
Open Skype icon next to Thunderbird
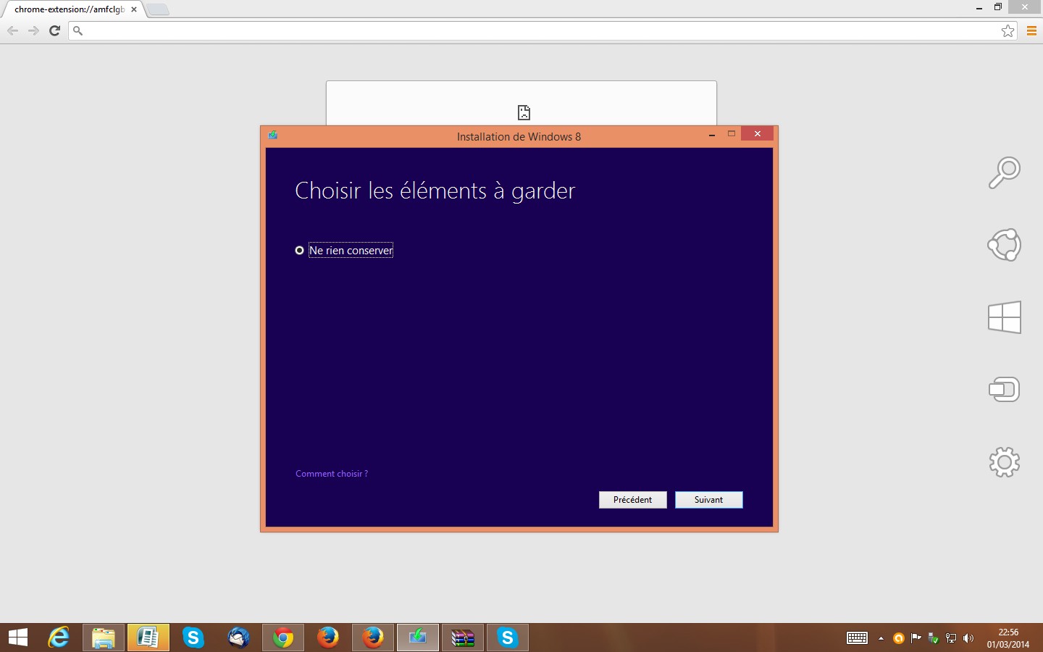coord(193,638)
